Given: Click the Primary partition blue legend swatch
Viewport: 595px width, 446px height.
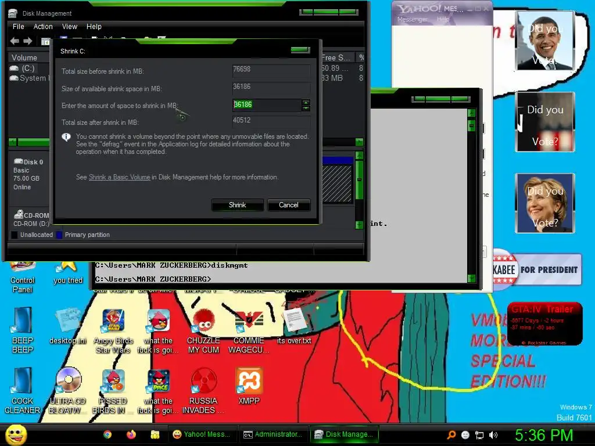Looking at the screenshot, I should point(59,235).
